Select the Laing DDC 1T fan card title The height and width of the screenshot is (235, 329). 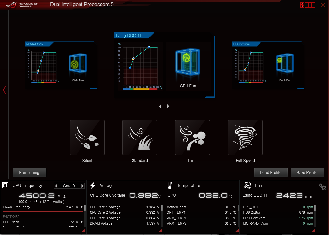pyautogui.click(x=129, y=35)
